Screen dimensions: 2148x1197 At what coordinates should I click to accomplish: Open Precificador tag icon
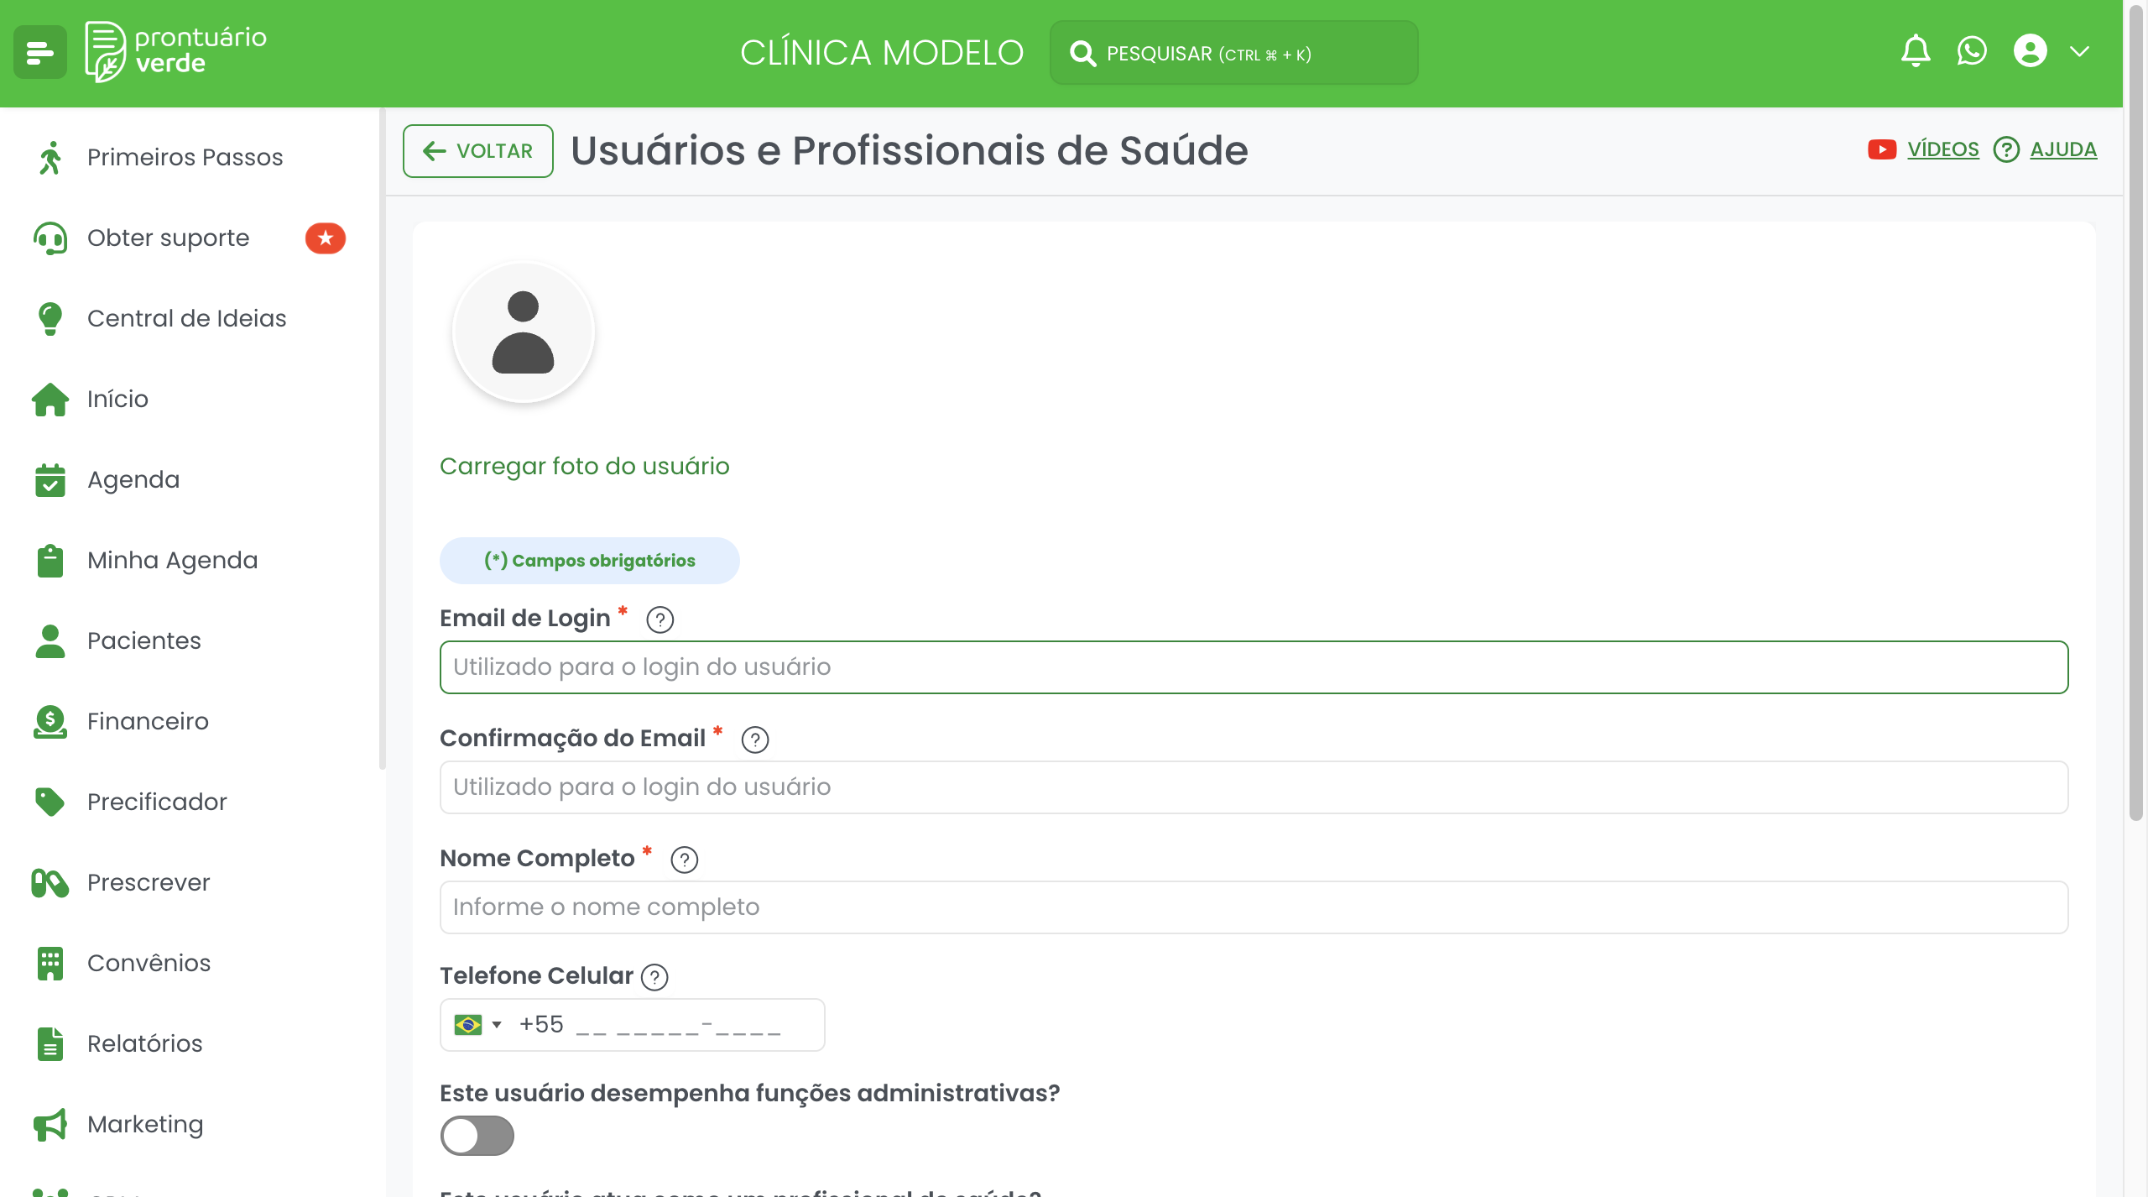coord(50,802)
